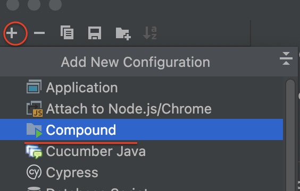Screen dimensions: 300x191
Task: Click the plus Add New Configuration button
Action: [x=12, y=33]
